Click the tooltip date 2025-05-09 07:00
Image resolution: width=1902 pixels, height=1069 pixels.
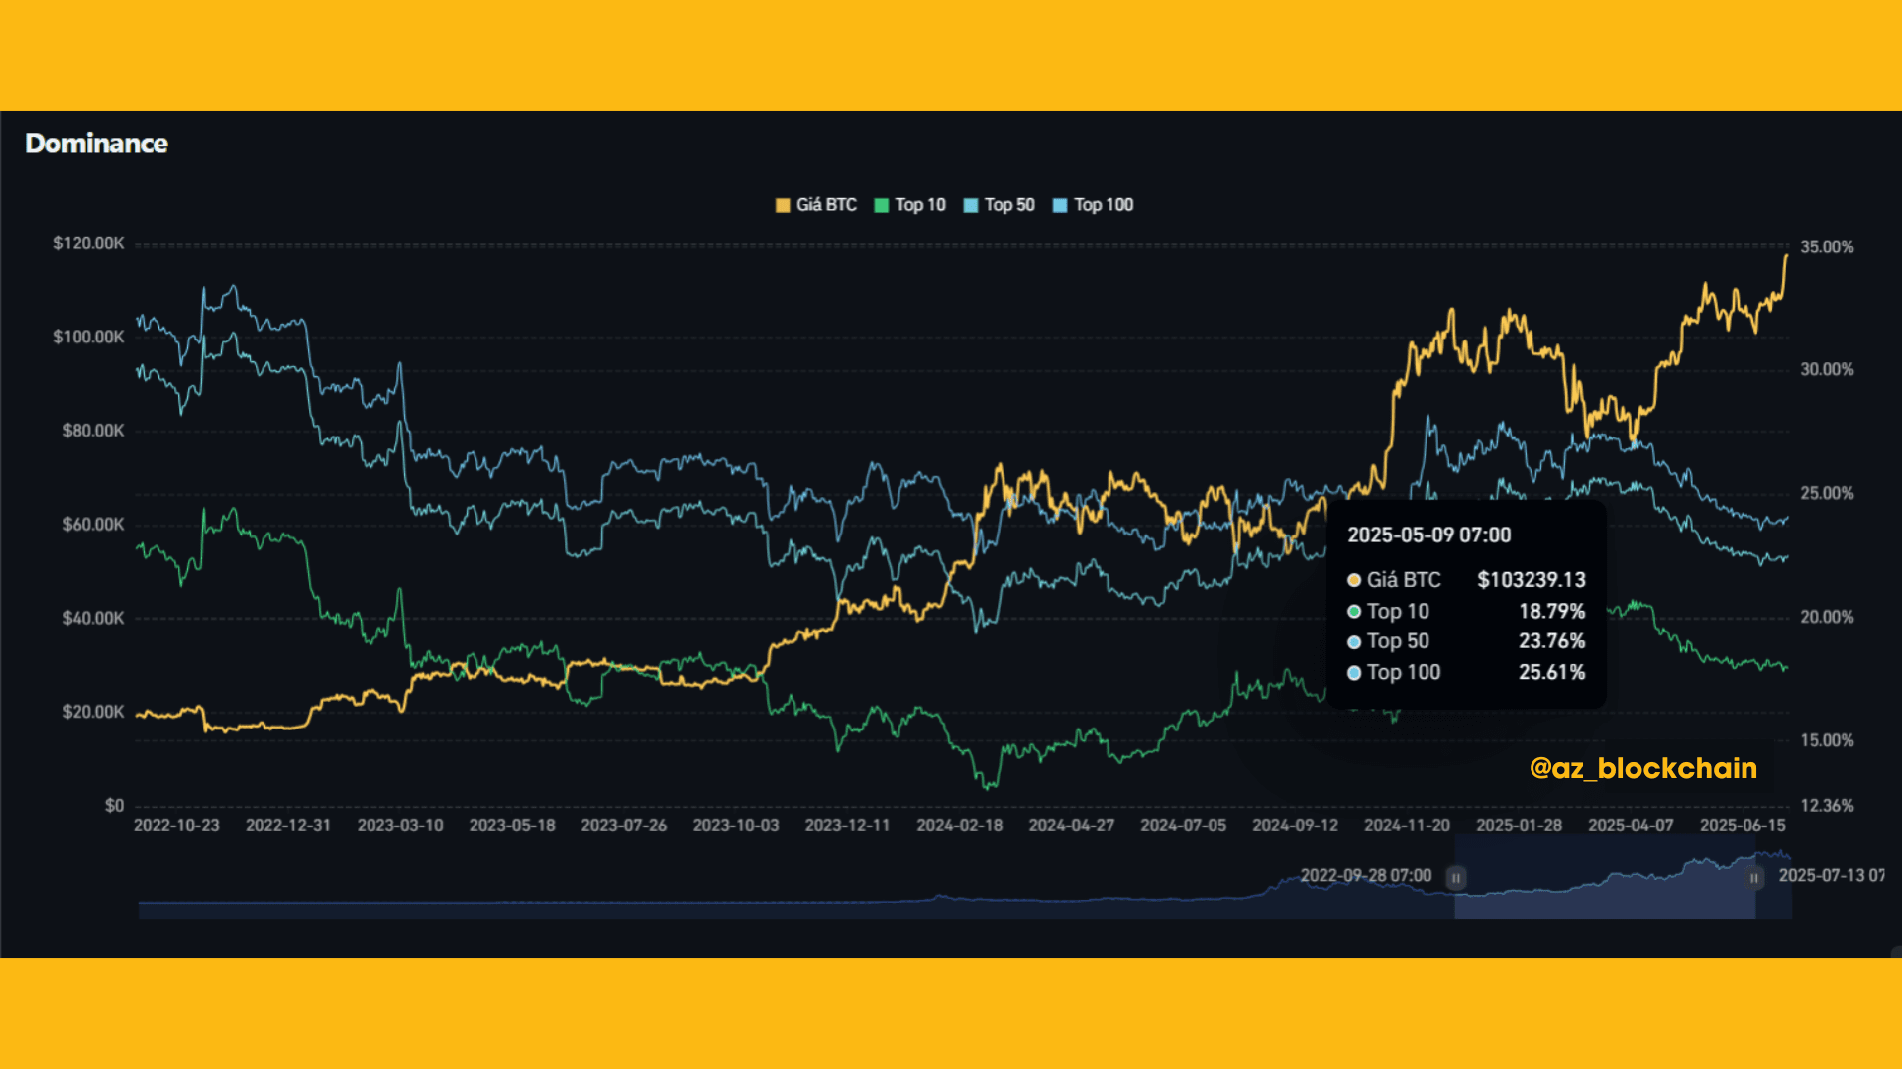click(x=1428, y=535)
